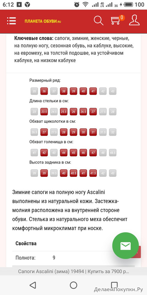Screen dimensions: 147x295
Task: Tap the search magnifier icon
Action: click(x=98, y=20)
